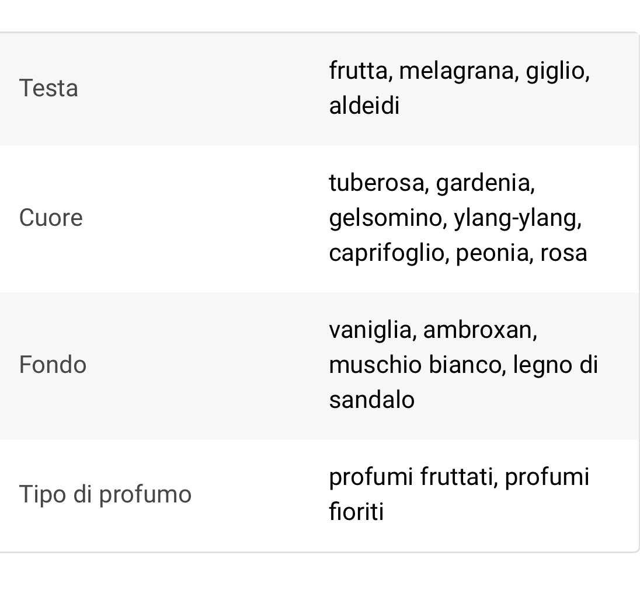Click tuberosa in the Cuore notes
This screenshot has width=640, height=590.
[377, 183]
